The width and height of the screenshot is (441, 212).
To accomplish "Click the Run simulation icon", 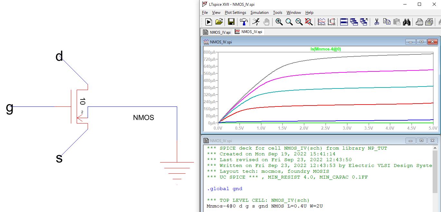I will tap(209, 22).
